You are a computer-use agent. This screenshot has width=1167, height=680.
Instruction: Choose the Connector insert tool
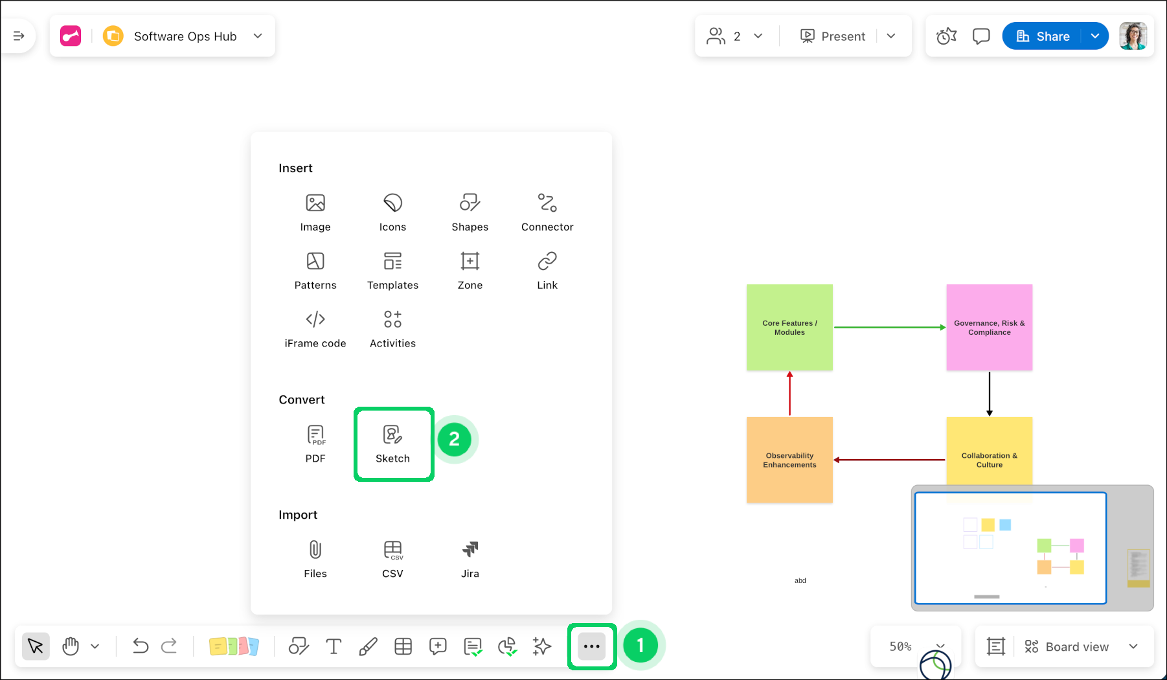tap(547, 212)
